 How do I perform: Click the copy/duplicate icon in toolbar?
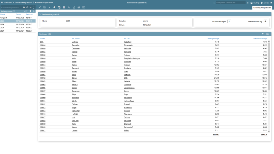point(59,7)
